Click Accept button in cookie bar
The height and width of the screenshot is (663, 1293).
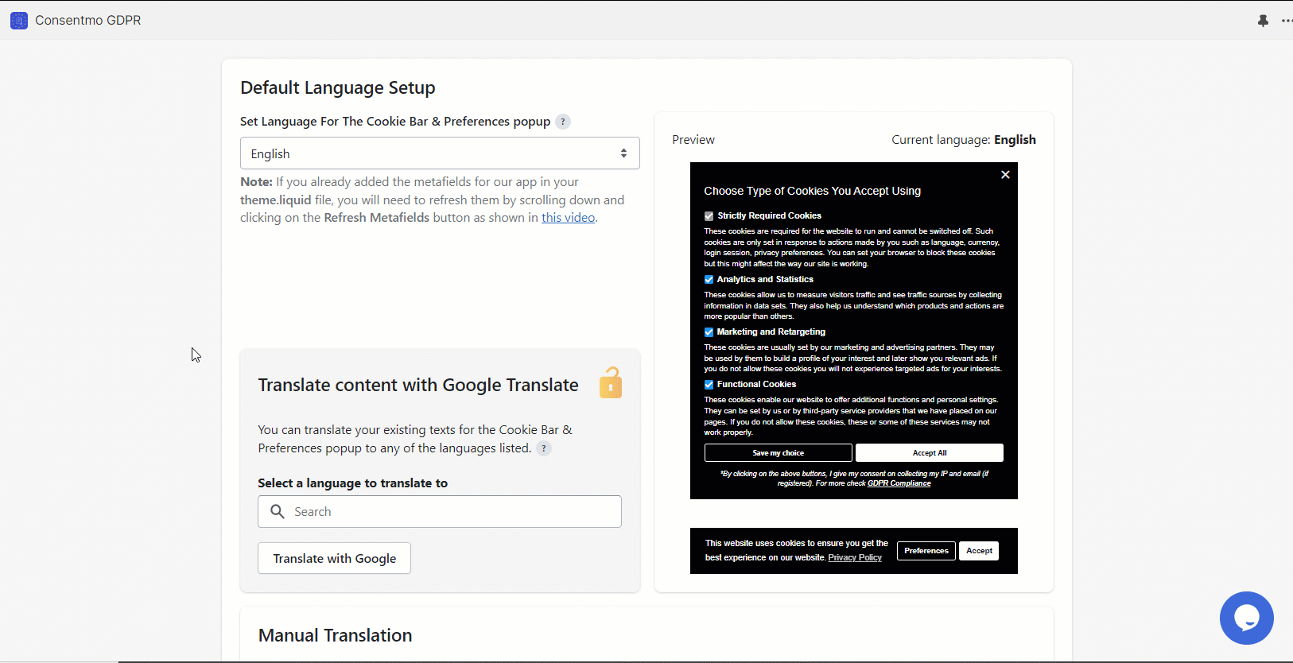coord(979,551)
